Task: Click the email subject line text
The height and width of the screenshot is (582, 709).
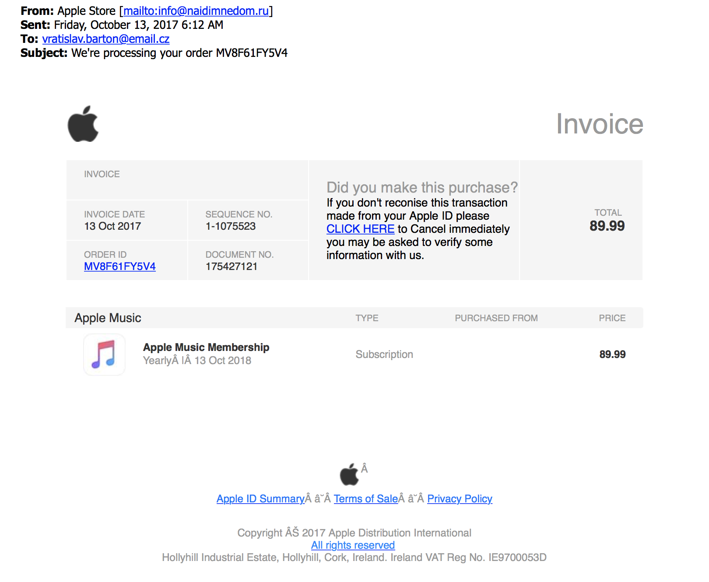Action: 179,53
